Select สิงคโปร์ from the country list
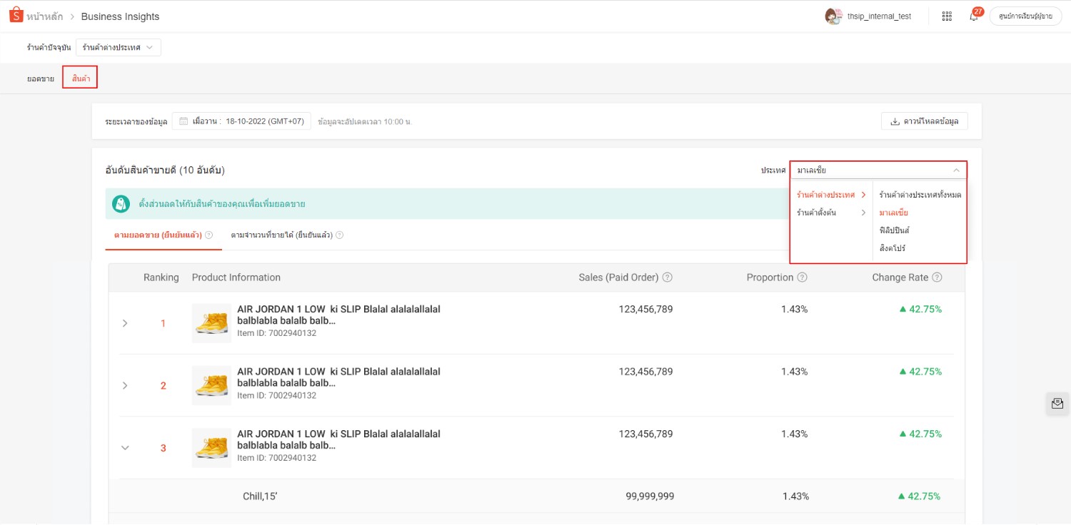The image size is (1071, 525). [892, 248]
